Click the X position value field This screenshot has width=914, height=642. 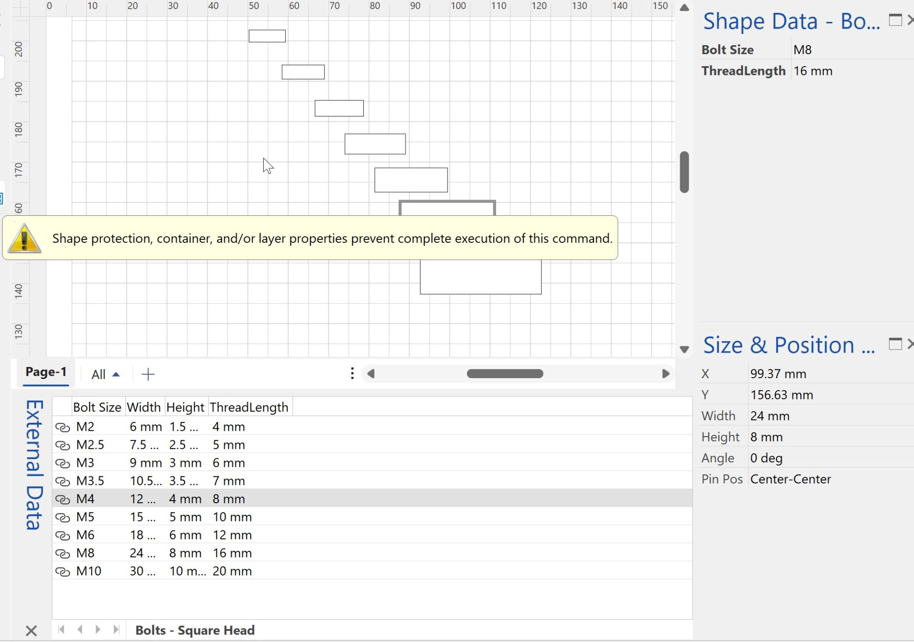777,374
